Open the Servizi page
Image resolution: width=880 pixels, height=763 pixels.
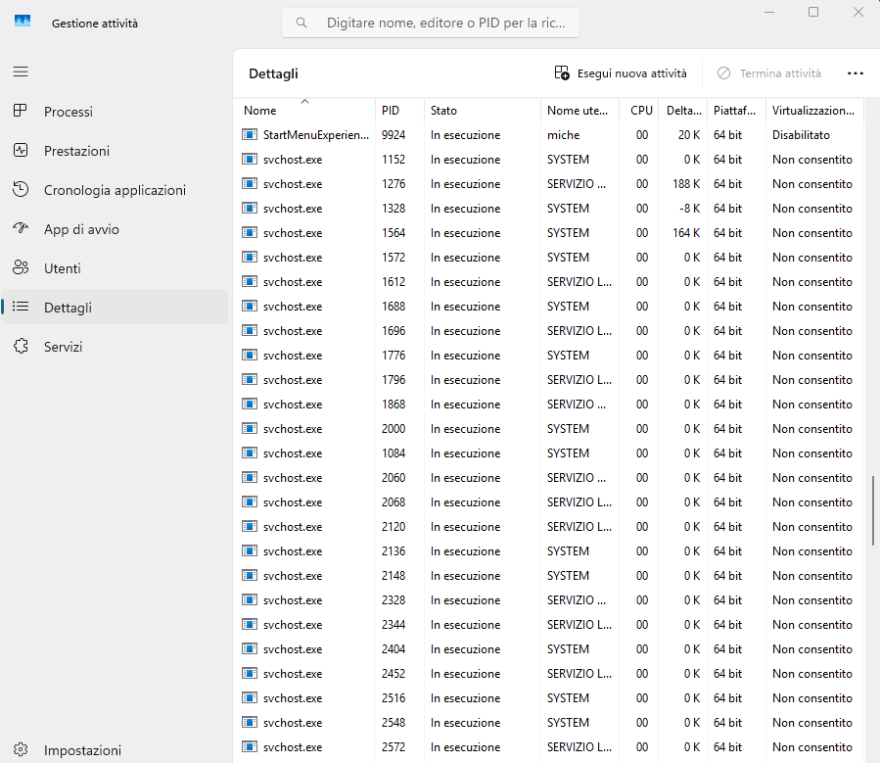click(x=115, y=347)
